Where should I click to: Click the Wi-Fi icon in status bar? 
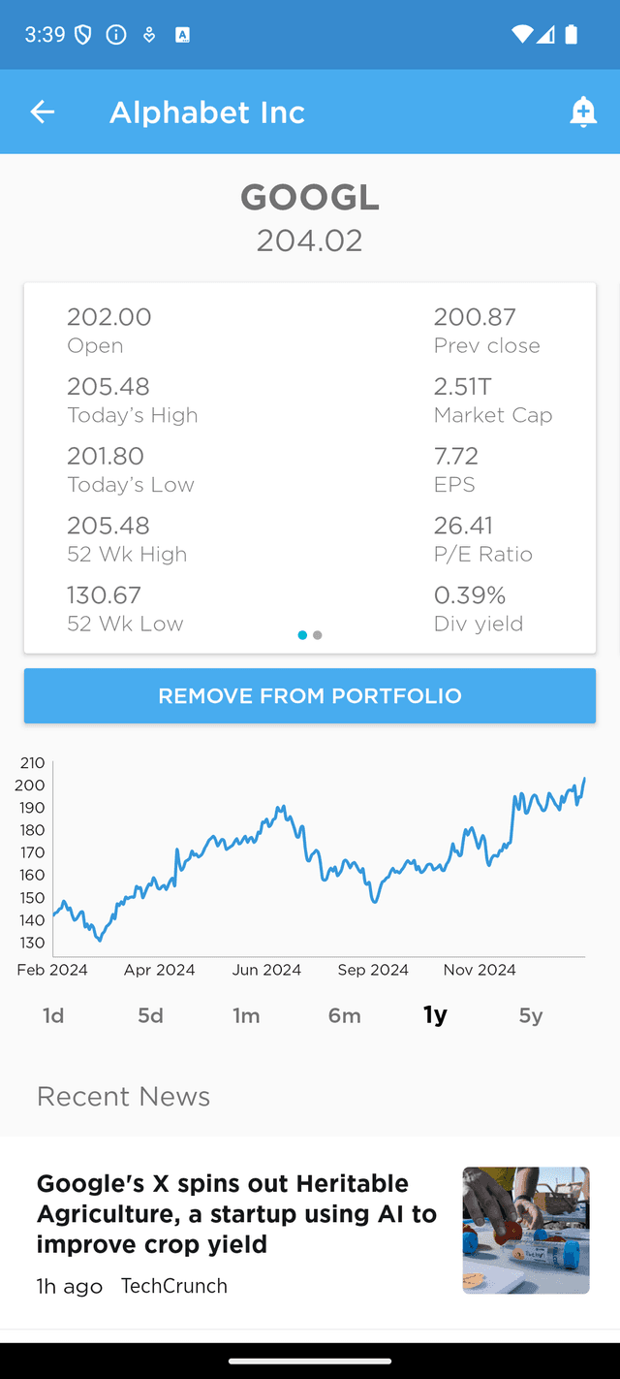tap(520, 34)
